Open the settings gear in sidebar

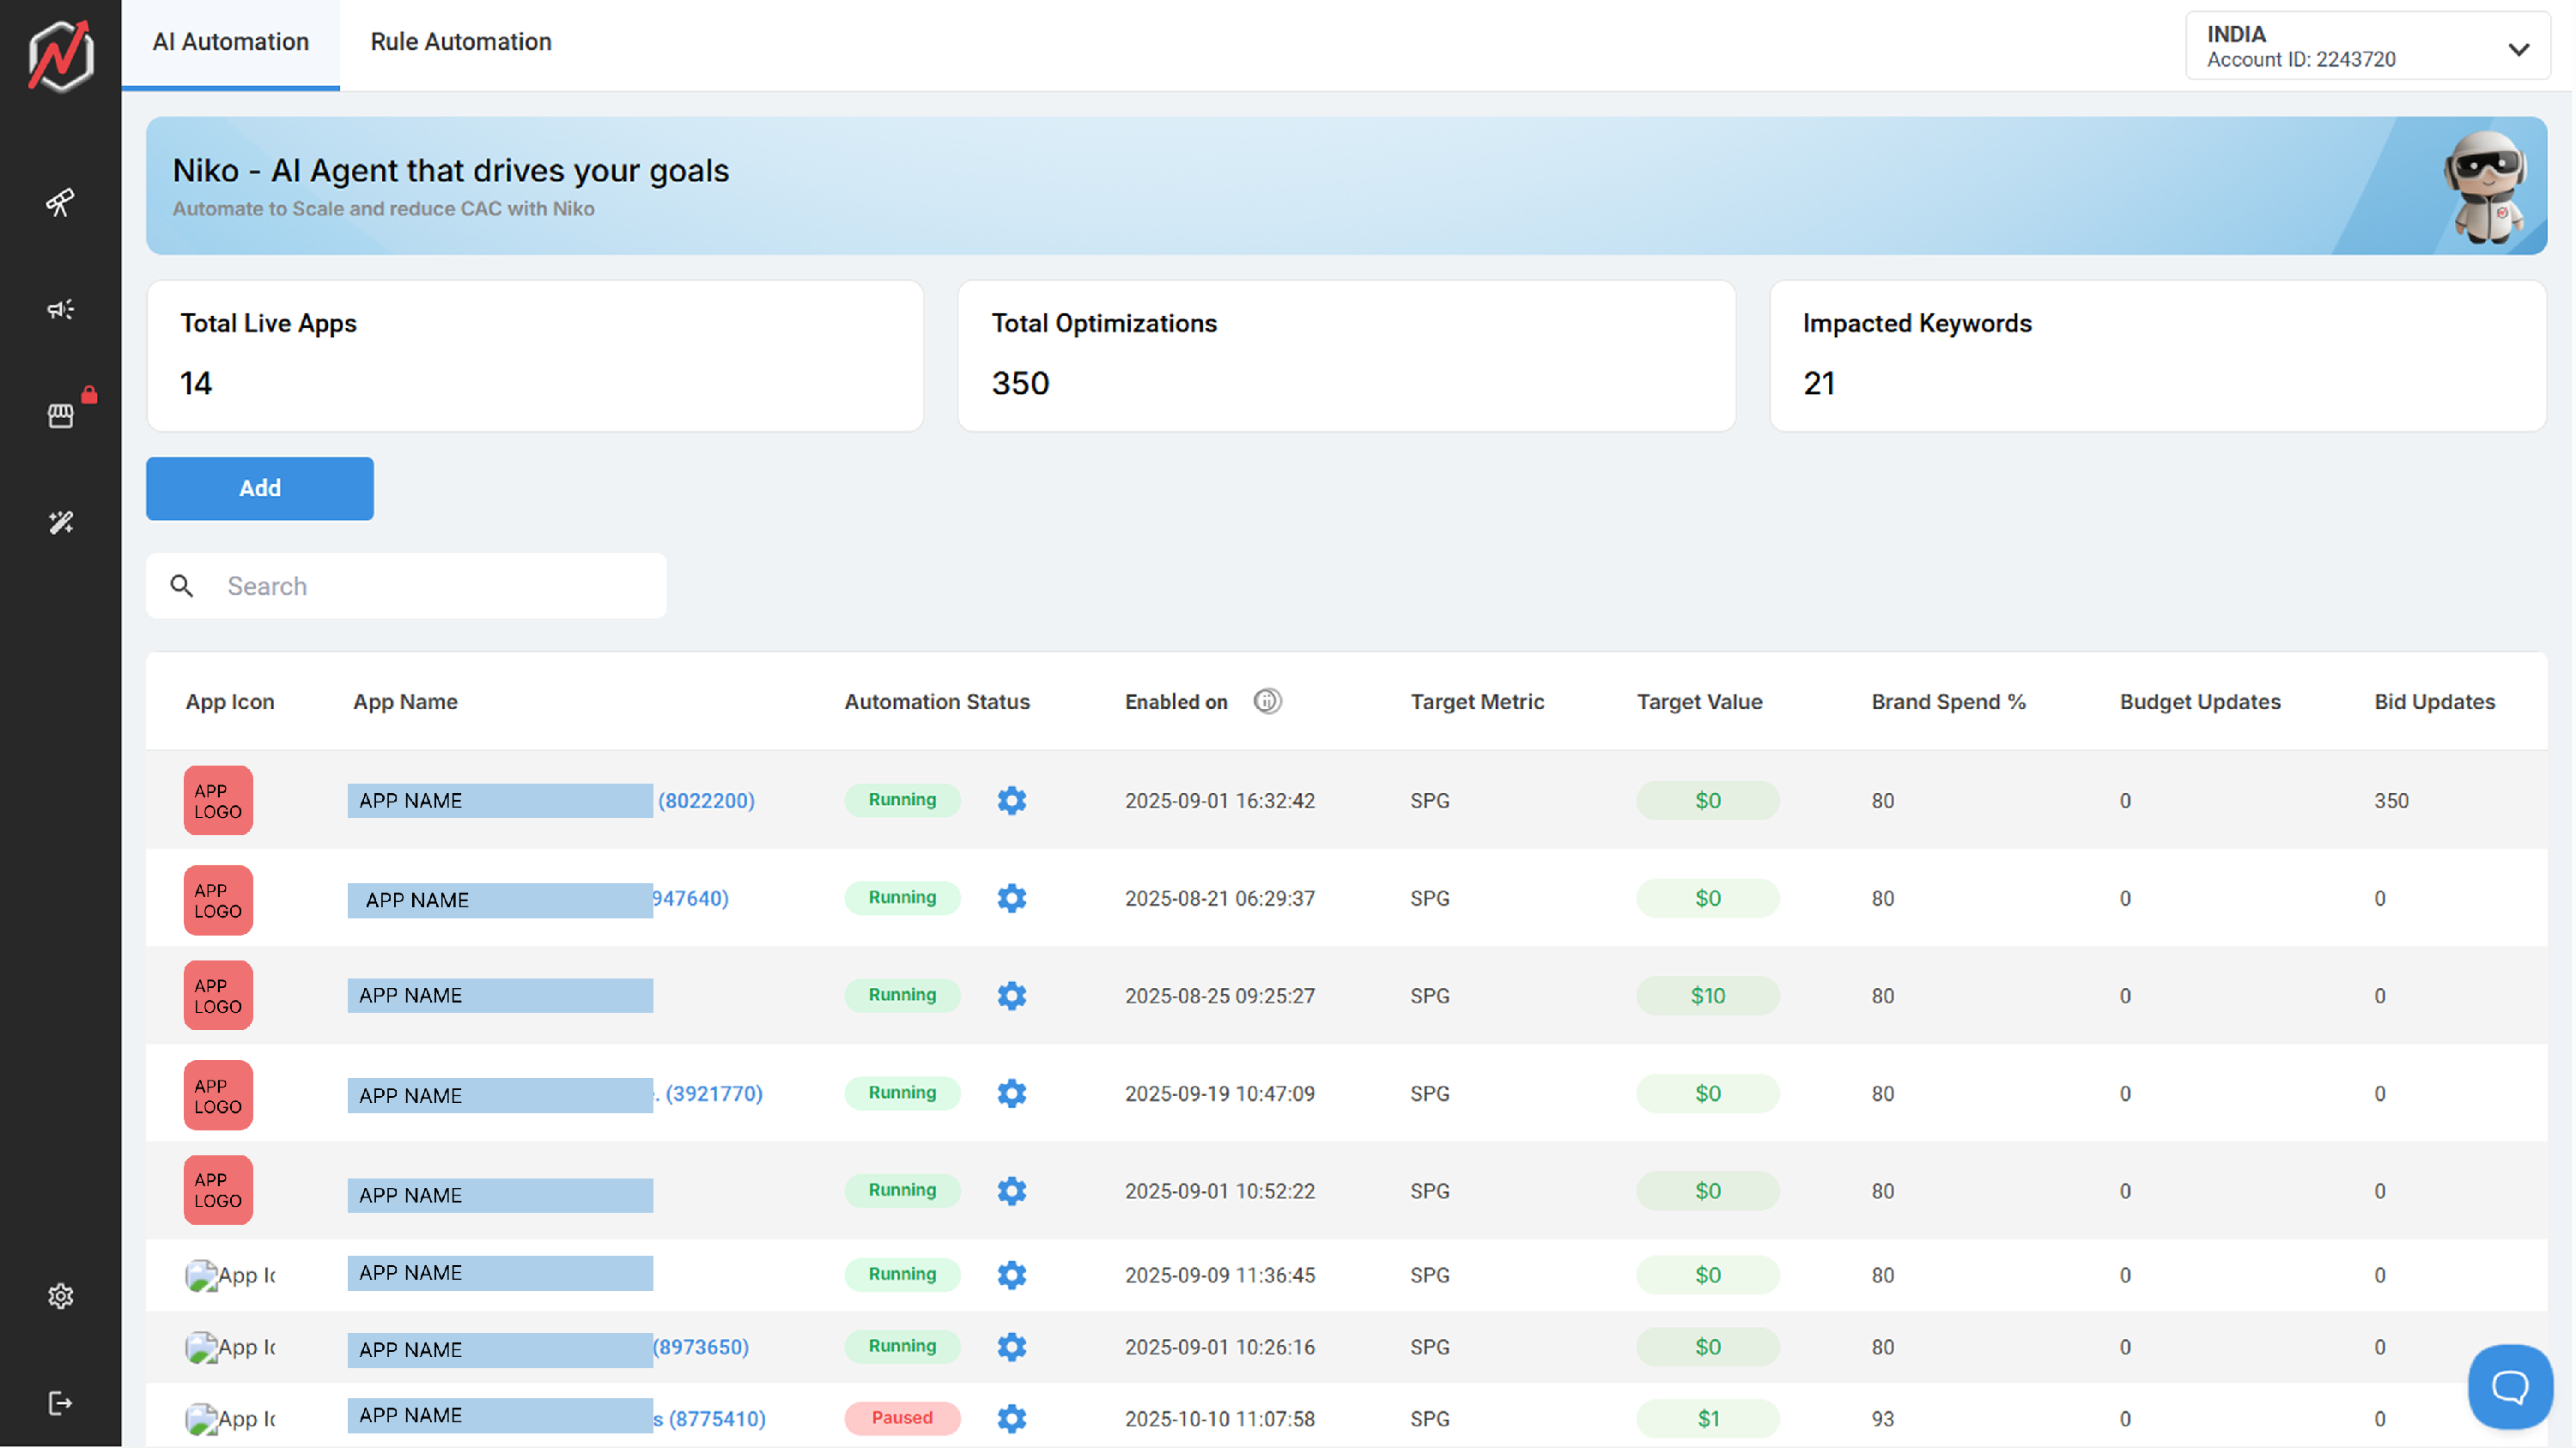tap(60, 1296)
